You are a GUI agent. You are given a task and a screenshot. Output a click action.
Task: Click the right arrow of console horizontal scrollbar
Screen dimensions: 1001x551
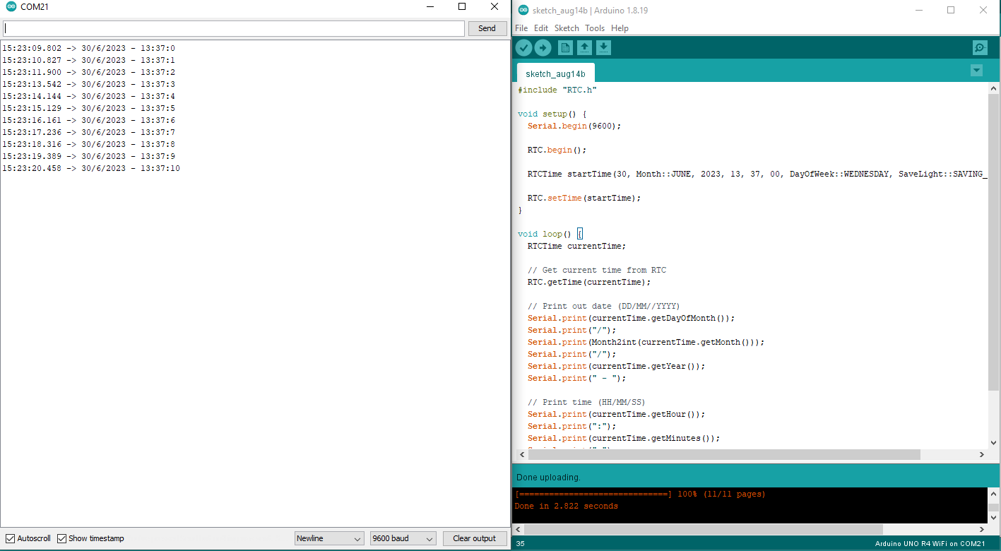(x=982, y=529)
